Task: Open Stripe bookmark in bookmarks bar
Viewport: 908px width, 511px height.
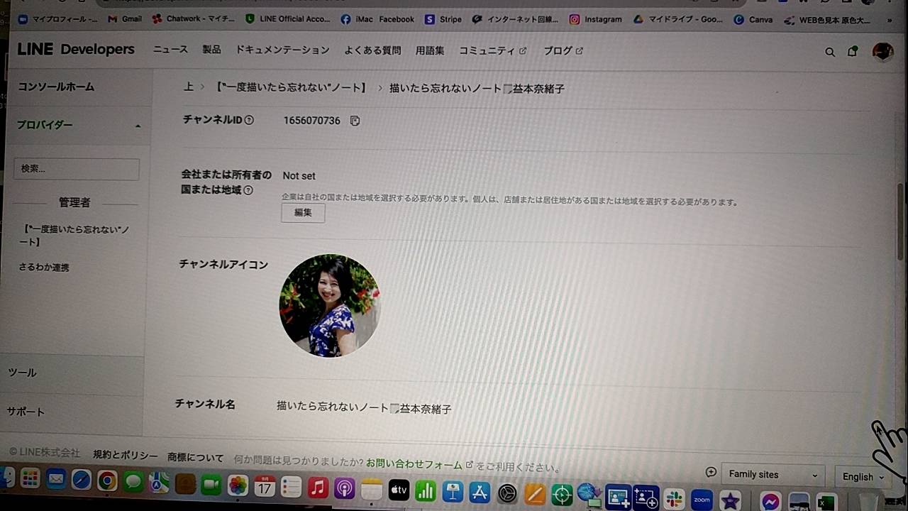Action: click(443, 19)
